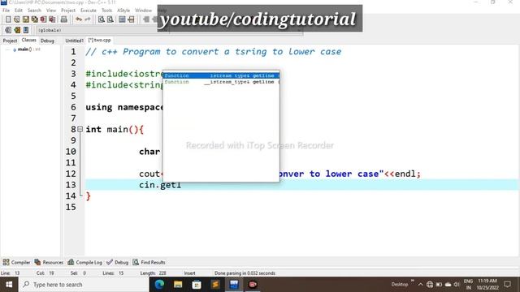Click the Open file toolbar icon
Screen dimensions: 520x292
point(16,19)
